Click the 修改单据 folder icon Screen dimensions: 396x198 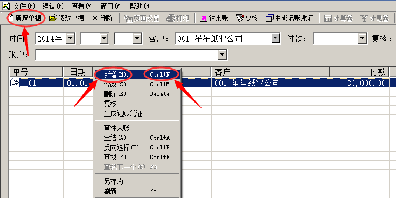pyautogui.click(x=53, y=18)
